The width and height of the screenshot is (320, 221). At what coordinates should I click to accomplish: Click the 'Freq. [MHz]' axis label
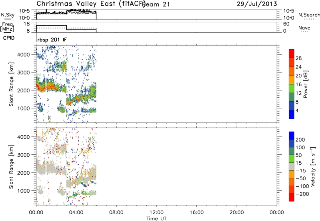point(7,27)
